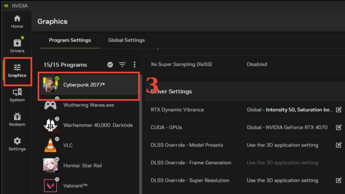Switch to the Global Settings tab

[x=126, y=40]
